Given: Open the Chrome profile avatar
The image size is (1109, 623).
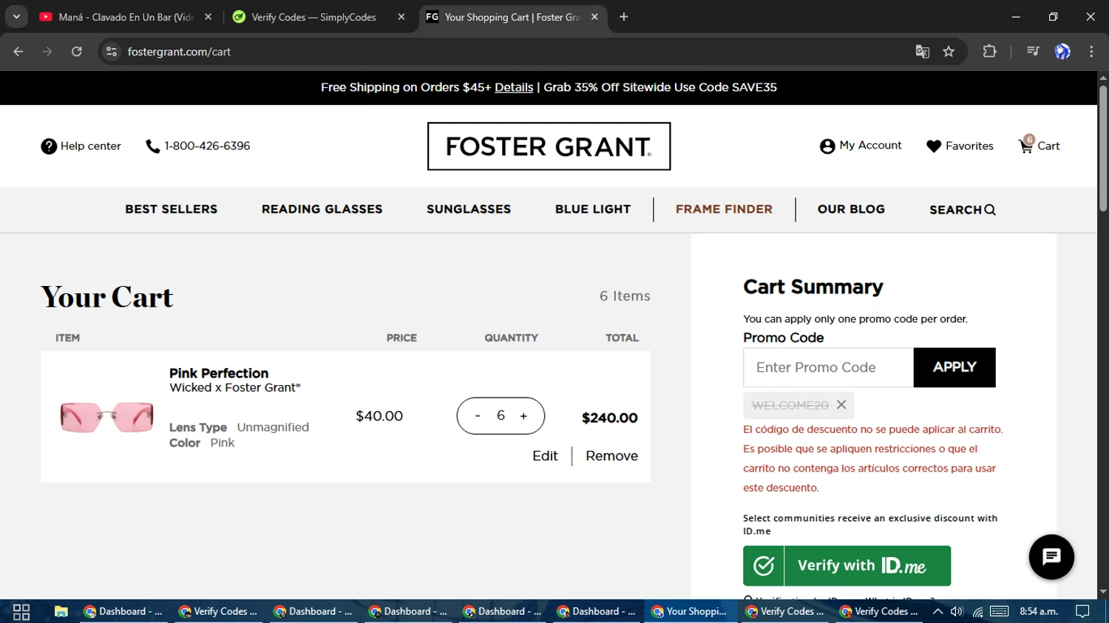Looking at the screenshot, I should [1062, 51].
